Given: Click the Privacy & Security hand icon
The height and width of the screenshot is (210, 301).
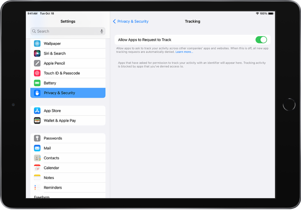Looking at the screenshot, I should click(x=37, y=93).
